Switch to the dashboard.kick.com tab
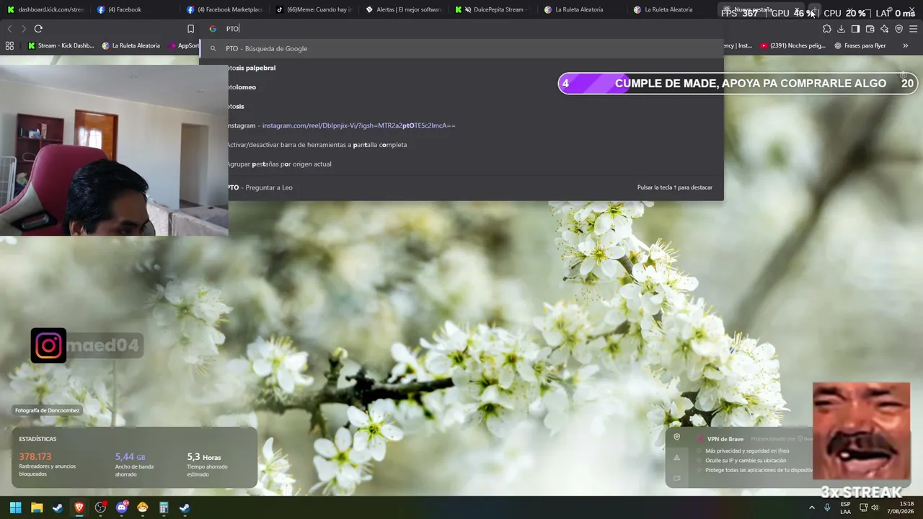923x519 pixels. coord(45,9)
